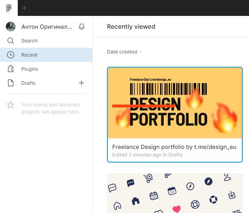Click file title Freelance Design portfolio
The height and width of the screenshot is (213, 249).
[x=174, y=147]
